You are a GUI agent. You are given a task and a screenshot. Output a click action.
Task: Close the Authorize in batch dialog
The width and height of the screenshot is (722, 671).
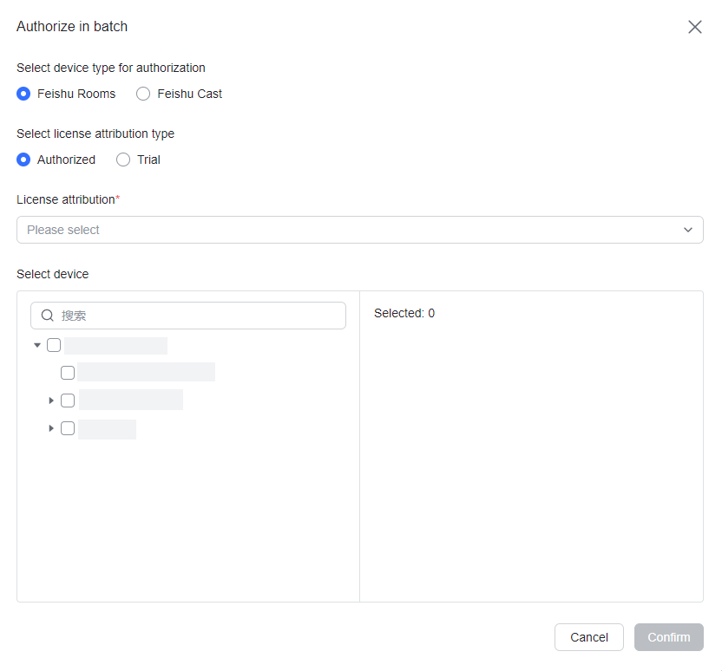695,27
